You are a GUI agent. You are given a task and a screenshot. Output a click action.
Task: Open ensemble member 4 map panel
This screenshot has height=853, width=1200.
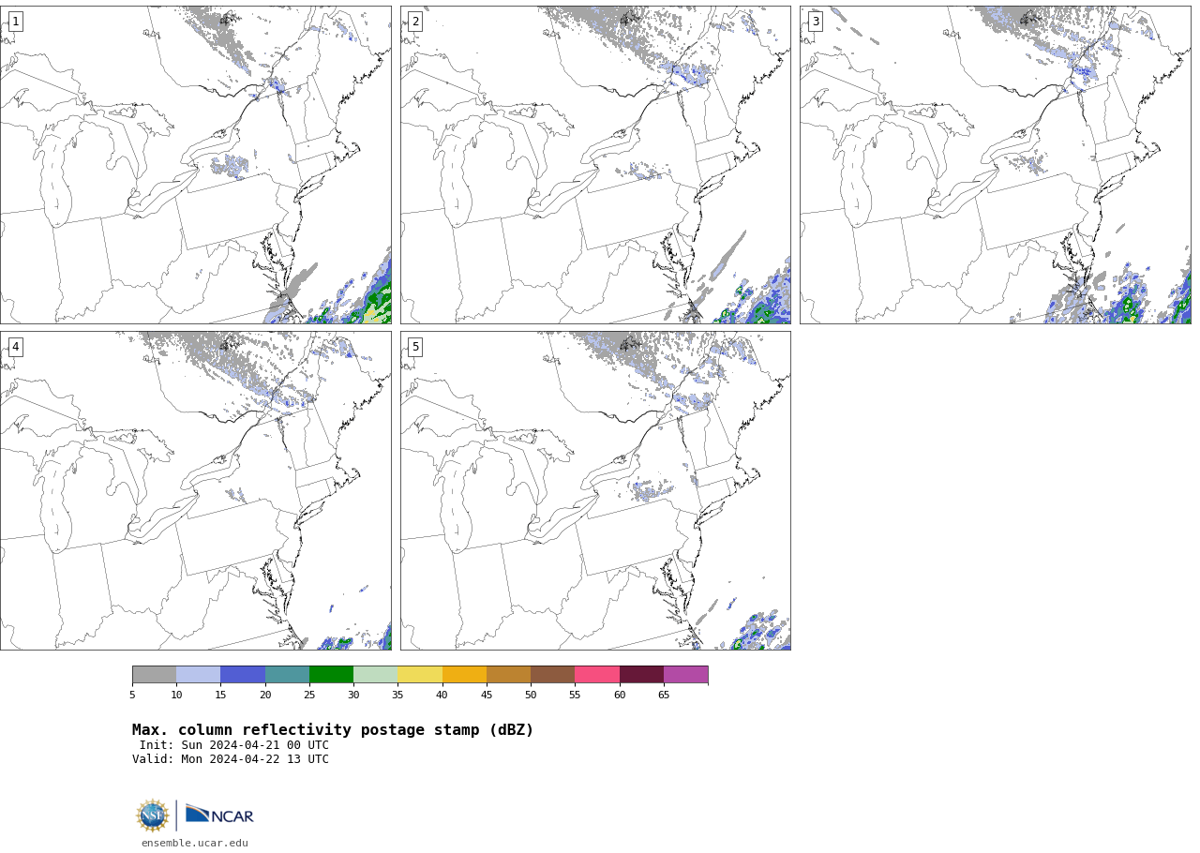196,490
